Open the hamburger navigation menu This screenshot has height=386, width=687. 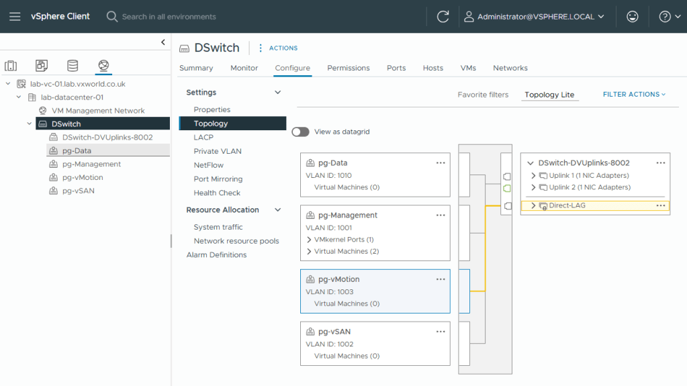point(15,16)
